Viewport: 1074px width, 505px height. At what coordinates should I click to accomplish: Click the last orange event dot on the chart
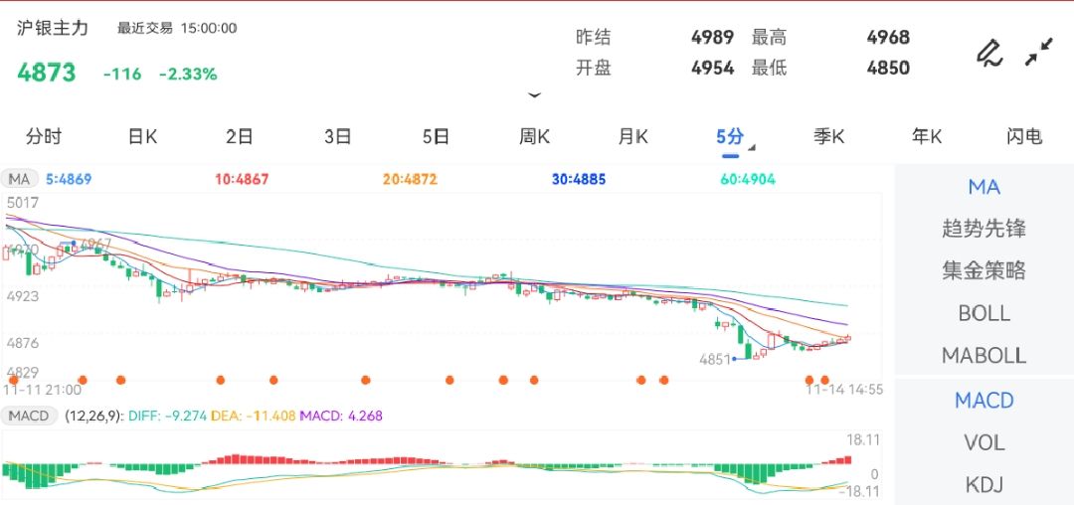click(825, 380)
